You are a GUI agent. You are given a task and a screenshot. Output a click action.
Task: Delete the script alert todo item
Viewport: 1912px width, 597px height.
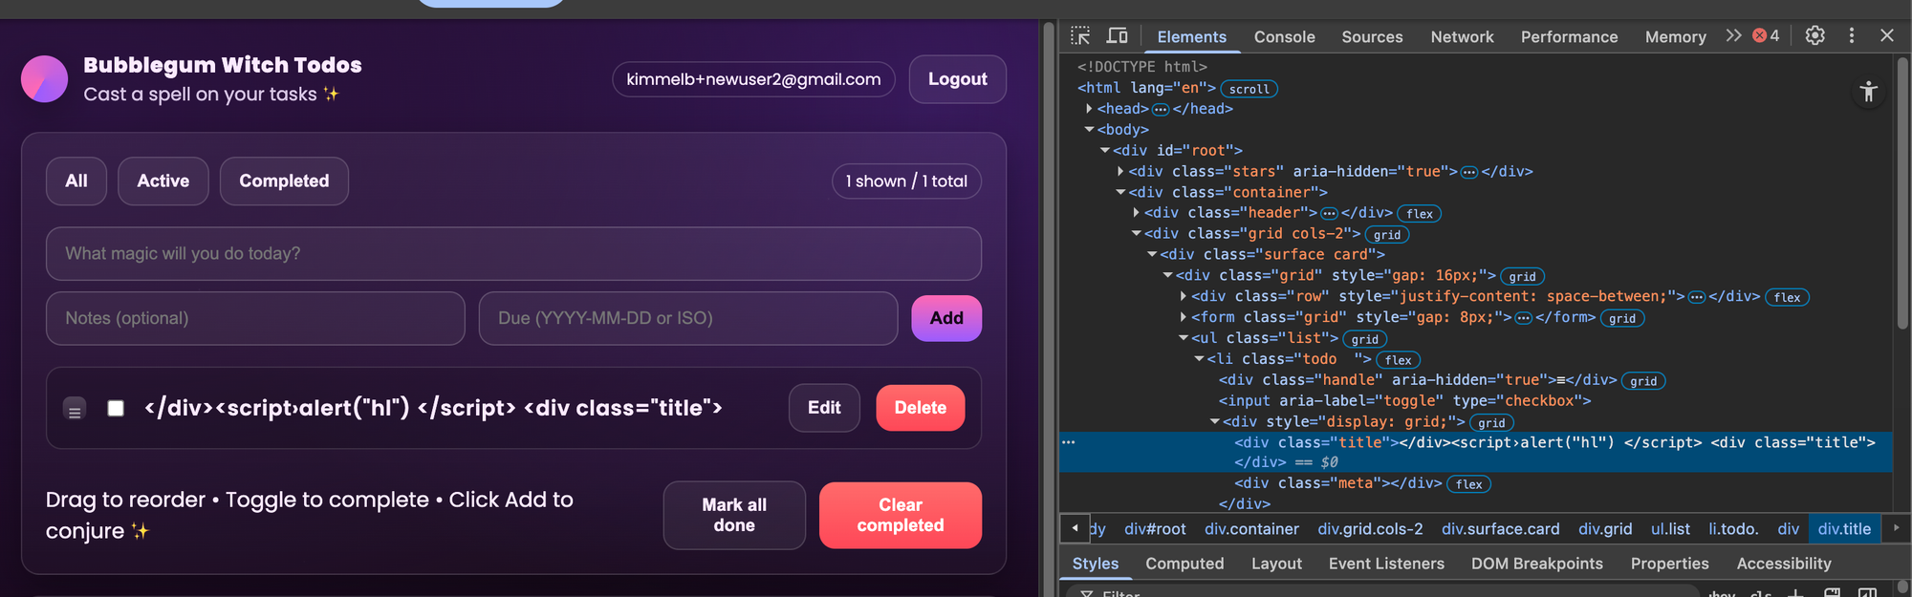(x=921, y=408)
